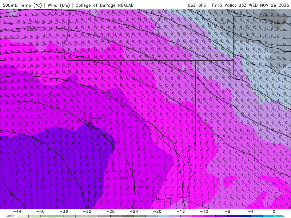Click the '06Z GFS' model run label
The image size is (291, 218).
pos(197,5)
